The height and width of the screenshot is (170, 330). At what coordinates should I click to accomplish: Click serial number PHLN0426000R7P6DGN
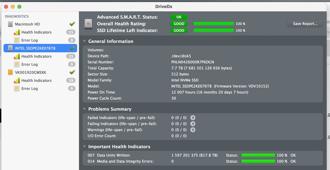[x=192, y=62]
